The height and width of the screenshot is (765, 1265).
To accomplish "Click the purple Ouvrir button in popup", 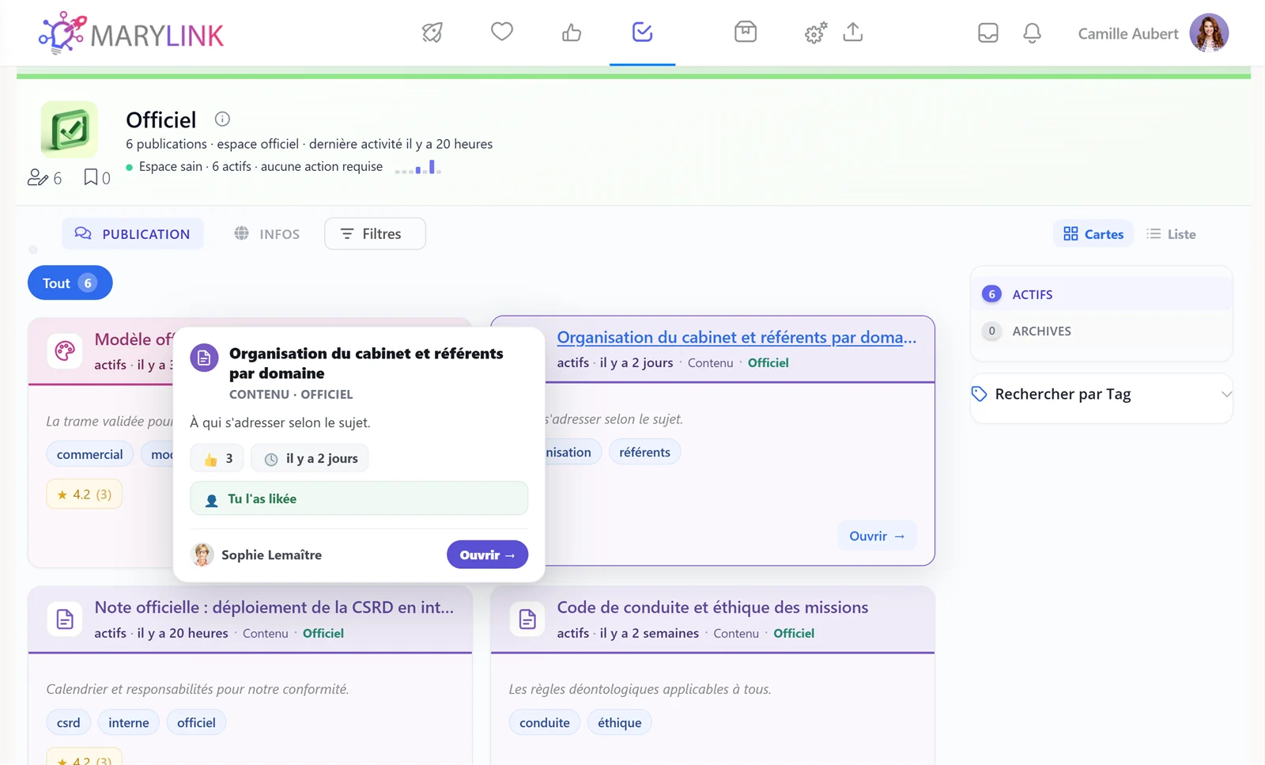I will pos(487,555).
